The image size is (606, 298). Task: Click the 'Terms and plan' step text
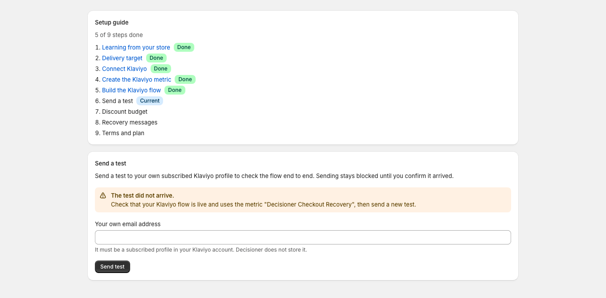(123, 133)
